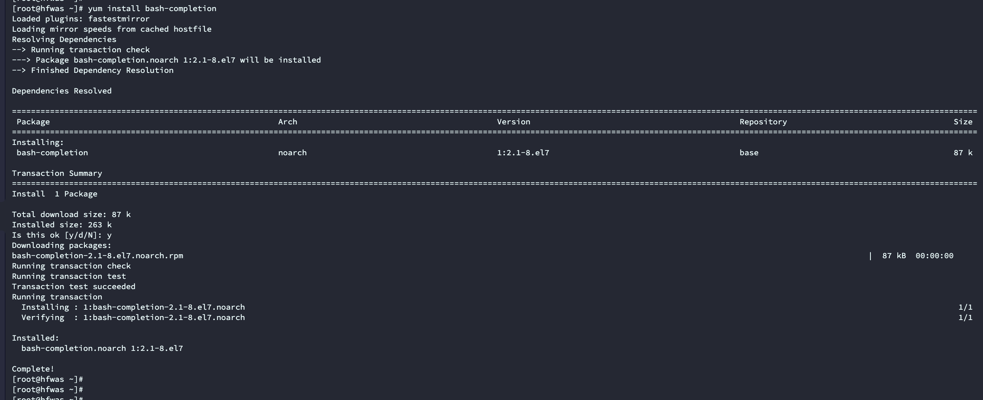Click the "00:00:00" download time
This screenshot has height=400, width=983.
coord(934,255)
